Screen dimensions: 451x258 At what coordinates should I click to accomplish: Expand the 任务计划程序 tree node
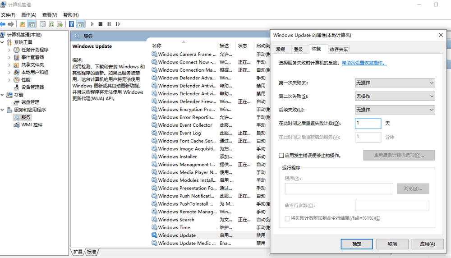click(9, 50)
